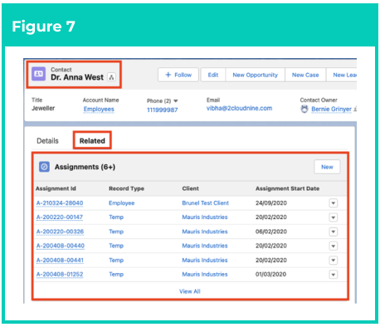380x327 pixels.
Task: Open assignment A-200220-00326
Action: (x=60, y=232)
